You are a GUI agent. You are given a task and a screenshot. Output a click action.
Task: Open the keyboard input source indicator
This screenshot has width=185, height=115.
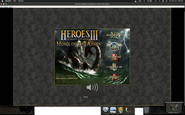click(x=140, y=1)
